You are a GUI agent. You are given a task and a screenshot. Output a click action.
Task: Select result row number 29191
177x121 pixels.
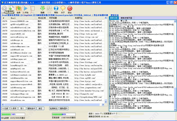pos(53,69)
